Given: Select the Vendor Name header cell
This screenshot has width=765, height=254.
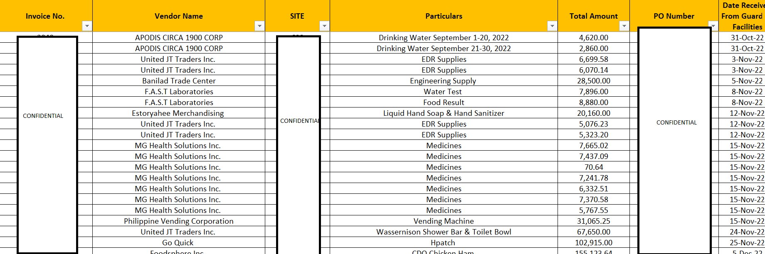Looking at the screenshot, I should 178,16.
